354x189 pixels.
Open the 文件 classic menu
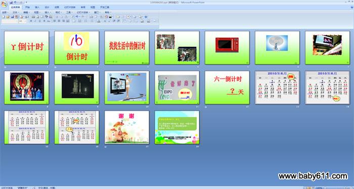pos(16,12)
